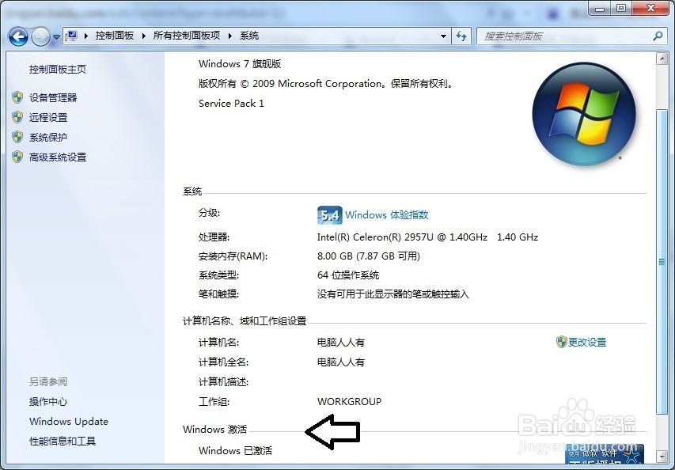Open 控制面板主页 link
Screen dimensions: 675x470
pos(58,70)
